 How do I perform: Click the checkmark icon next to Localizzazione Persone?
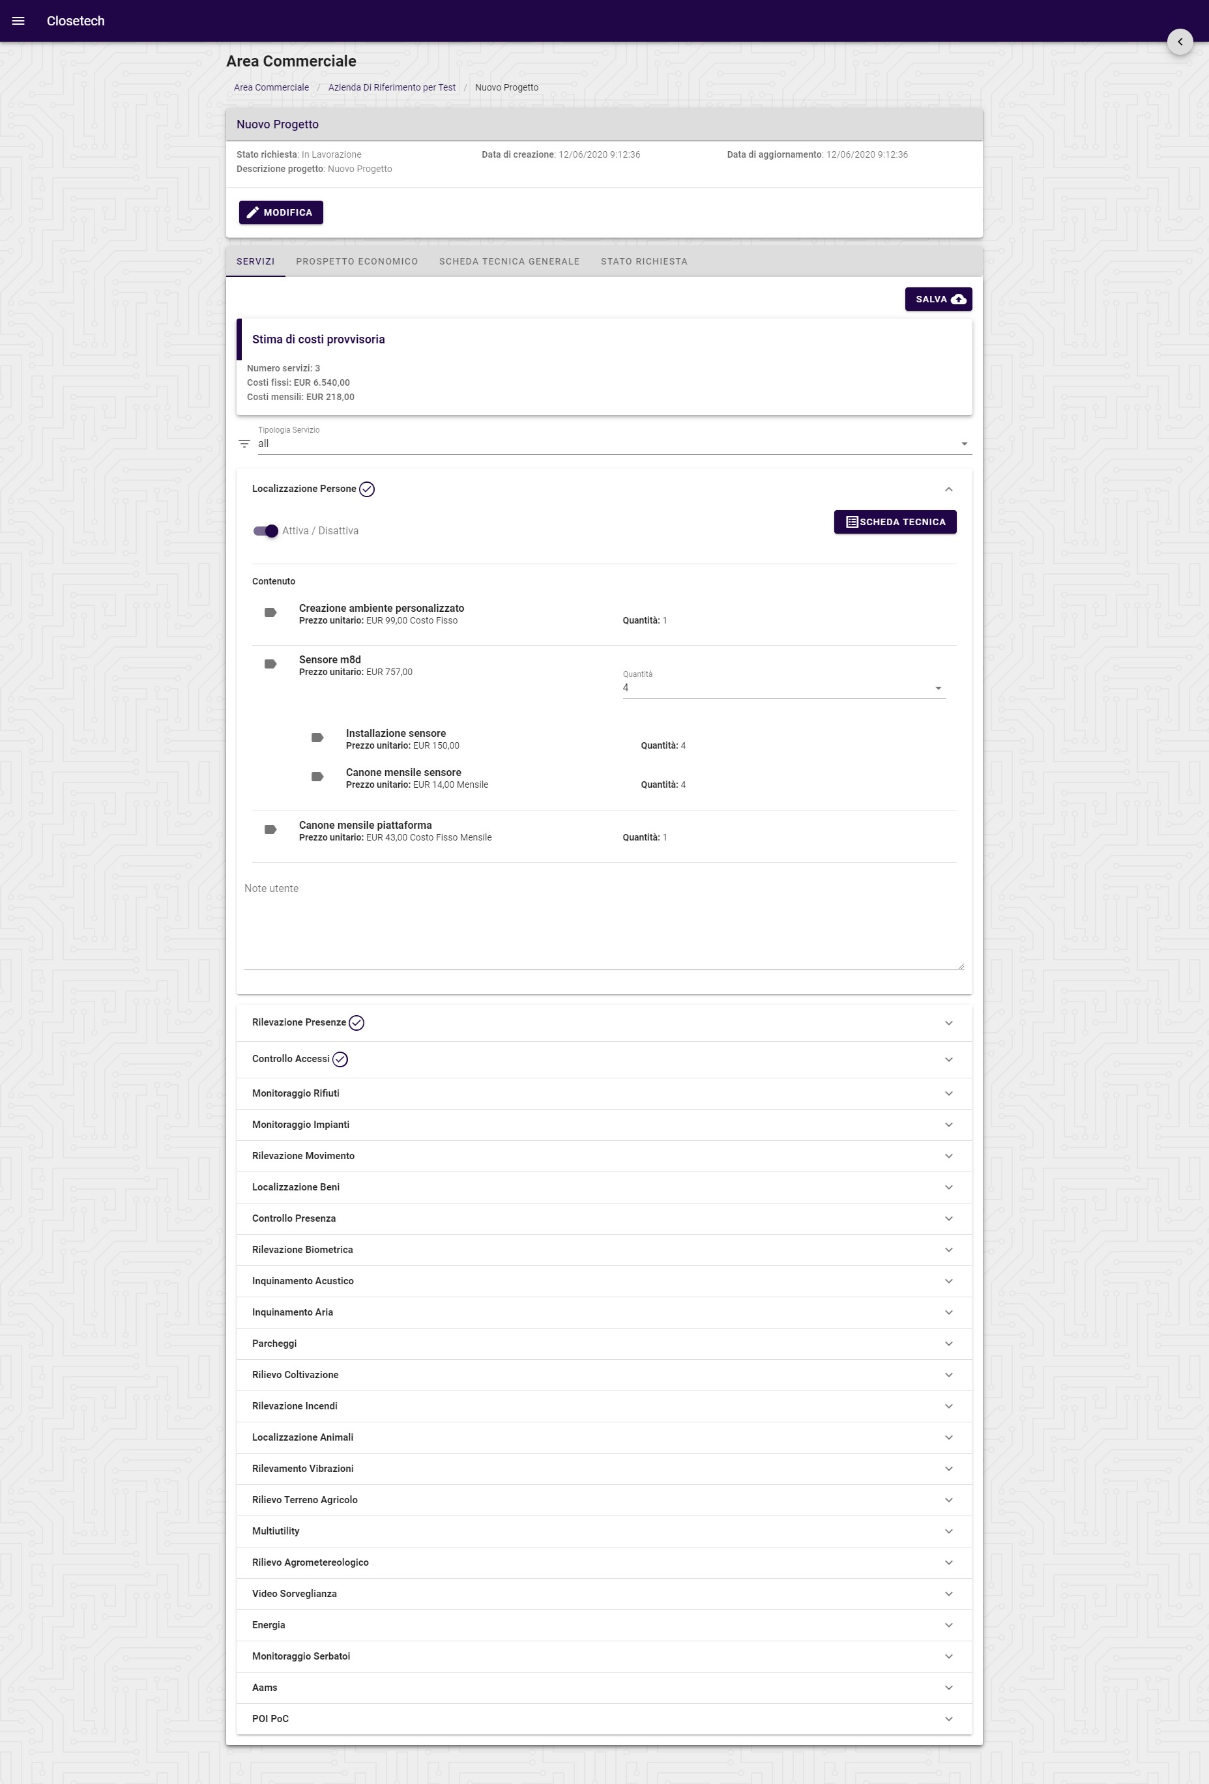click(x=367, y=489)
